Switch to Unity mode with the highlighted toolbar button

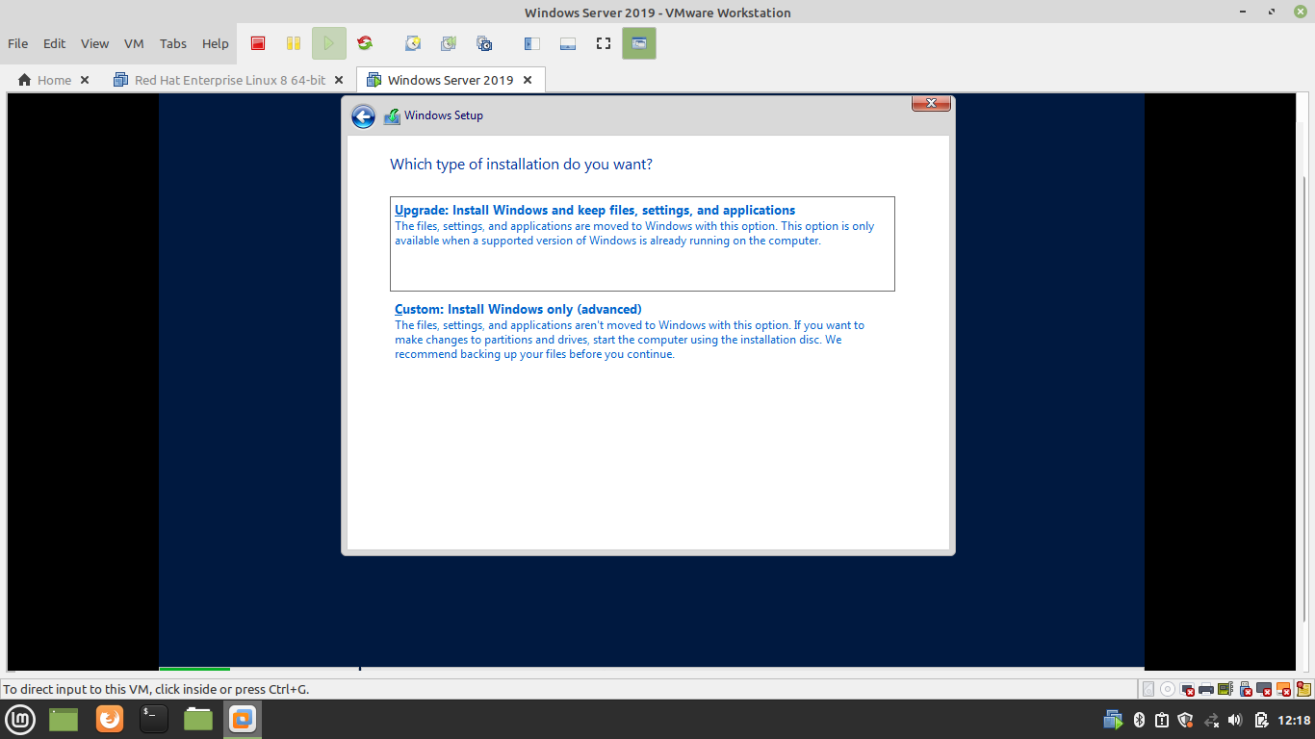tap(639, 43)
